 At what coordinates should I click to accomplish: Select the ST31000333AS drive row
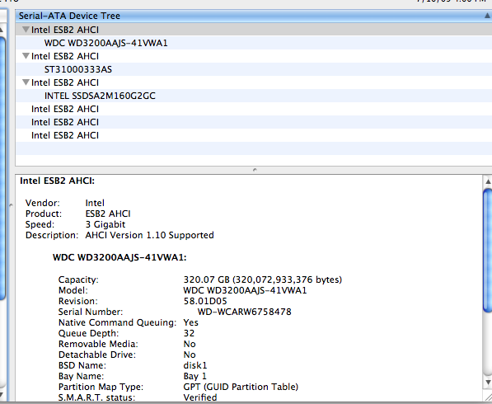254,69
